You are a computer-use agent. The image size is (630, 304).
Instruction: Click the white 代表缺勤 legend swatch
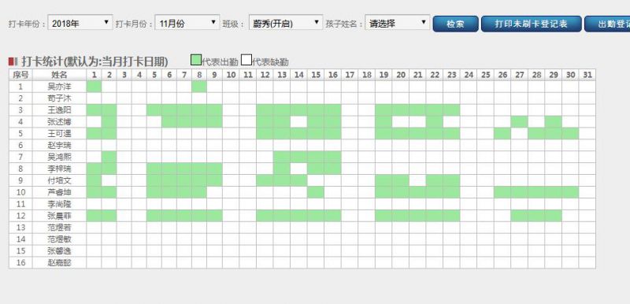(x=246, y=60)
